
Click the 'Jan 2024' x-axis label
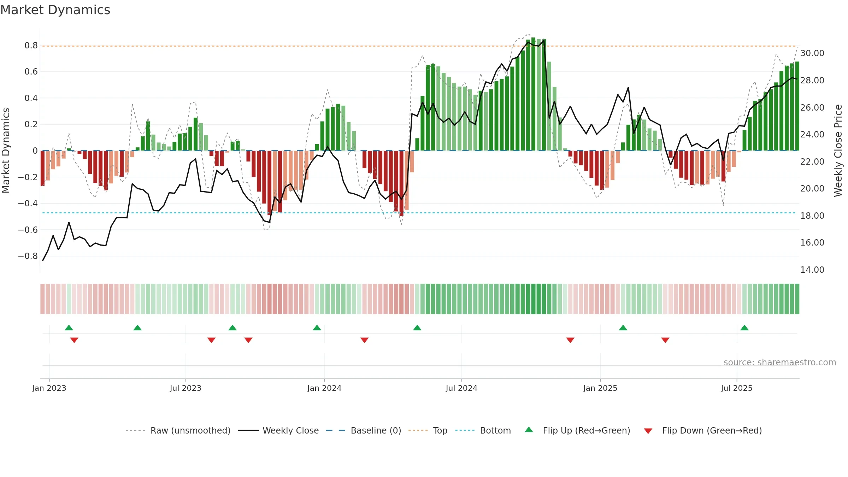[324, 388]
